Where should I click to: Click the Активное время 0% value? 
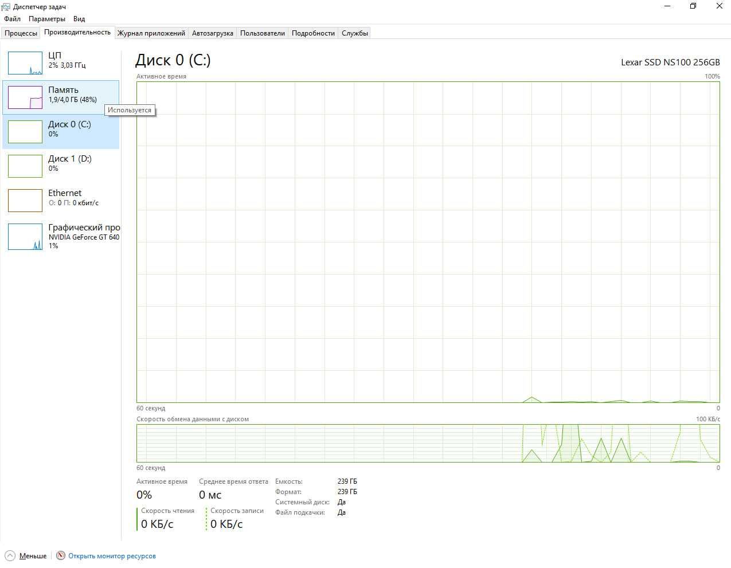pyautogui.click(x=144, y=495)
